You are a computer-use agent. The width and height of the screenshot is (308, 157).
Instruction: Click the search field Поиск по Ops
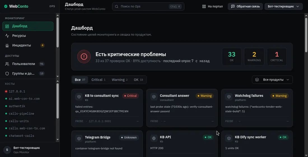pyautogui.click(x=148, y=6)
